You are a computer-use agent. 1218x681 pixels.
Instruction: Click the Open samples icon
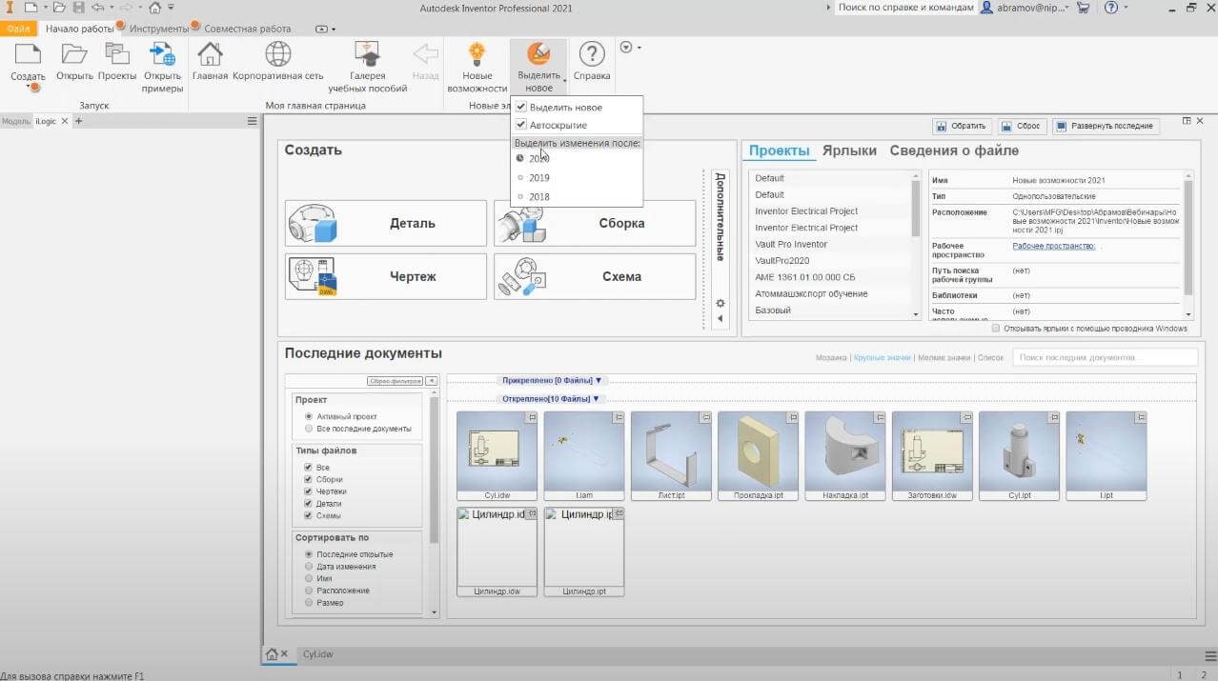pos(163,55)
